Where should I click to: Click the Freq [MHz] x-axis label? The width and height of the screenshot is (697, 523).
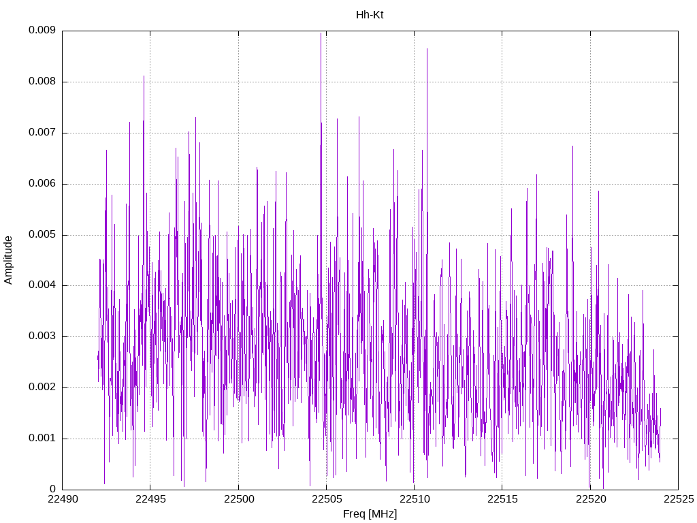point(370,514)
